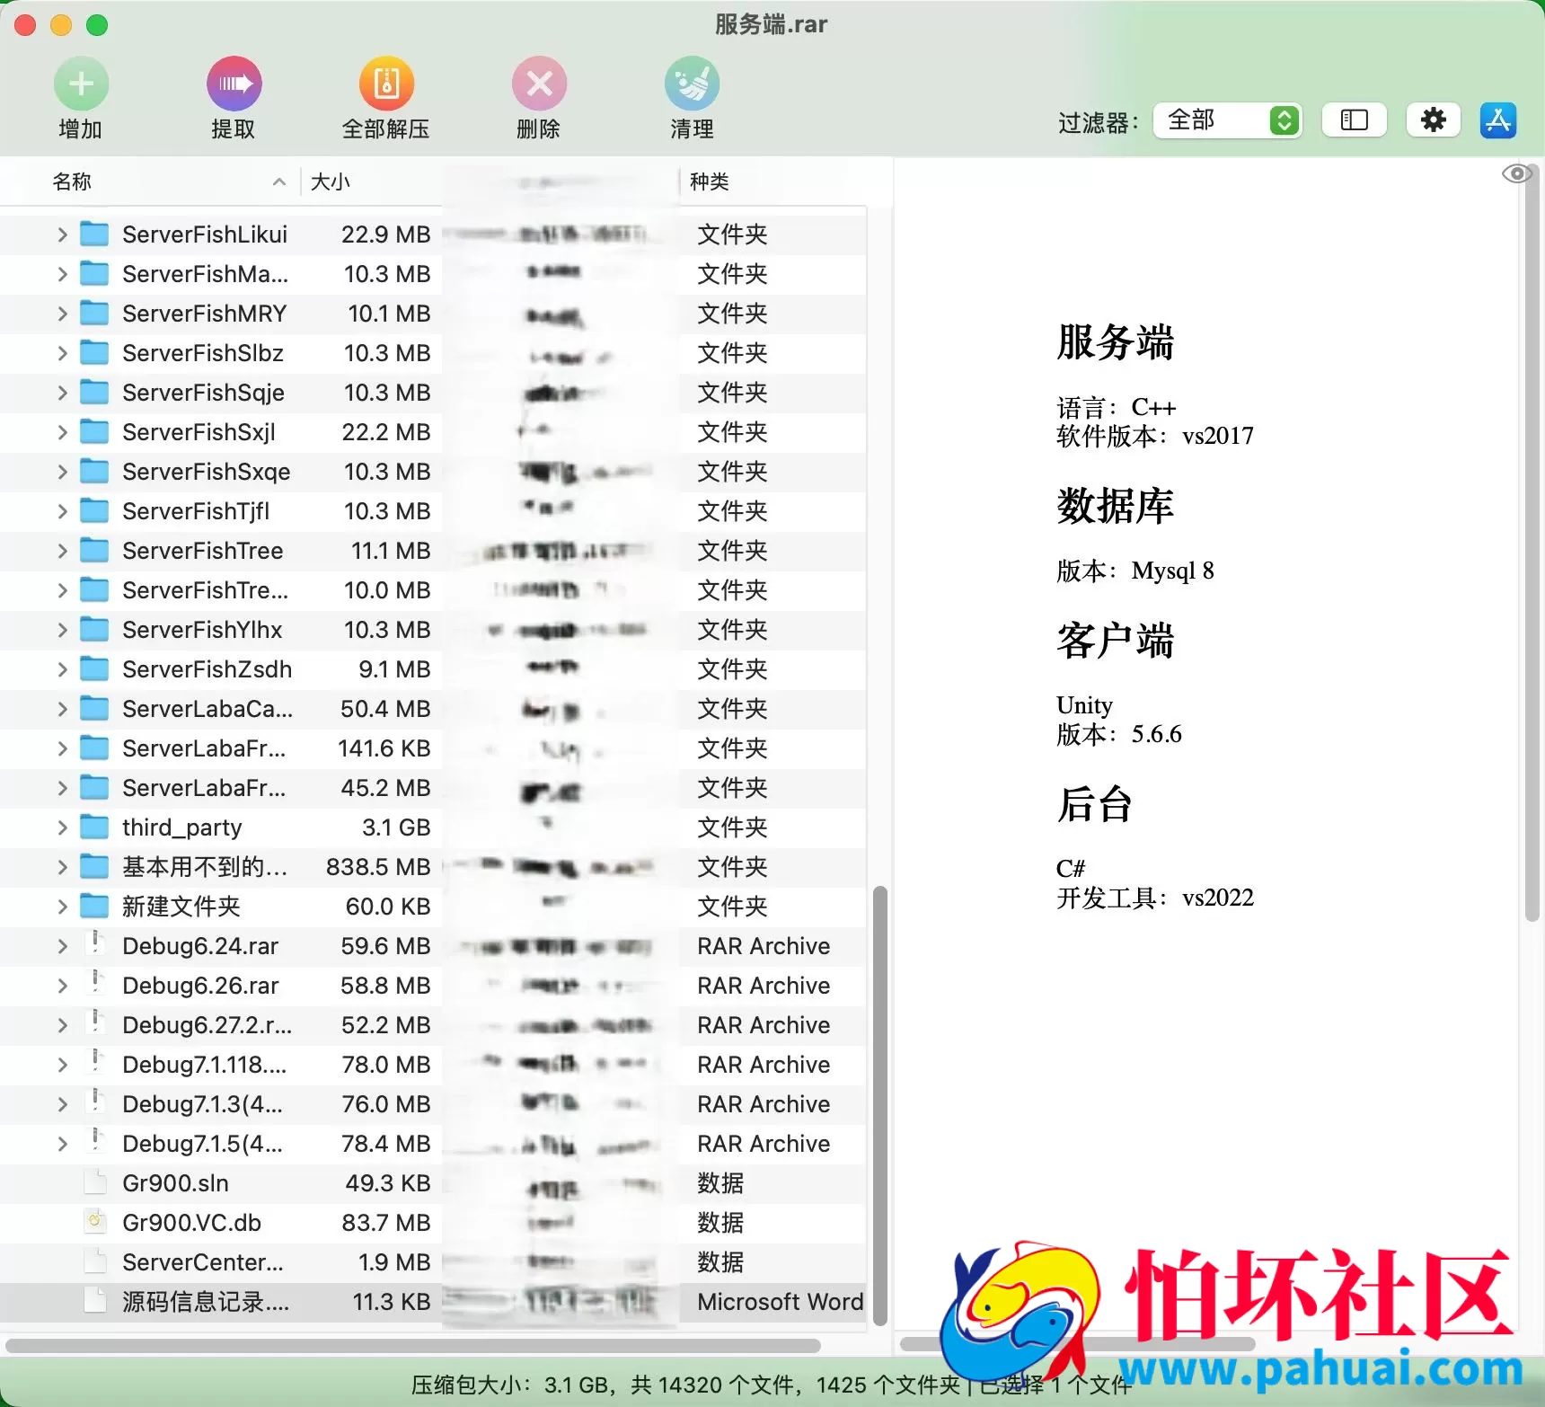The width and height of the screenshot is (1545, 1407).
Task: Click the 客户端 heading in preview
Action: 1116,641
